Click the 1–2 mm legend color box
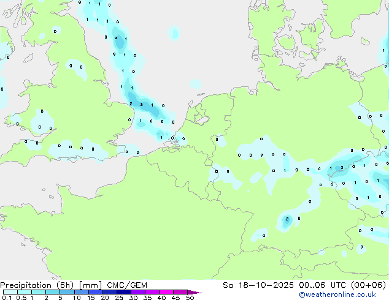The image size is (389, 300). click(x=39, y=292)
